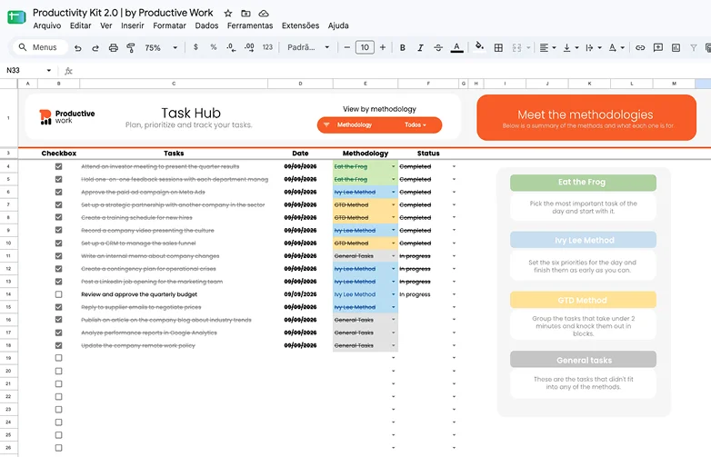The height and width of the screenshot is (457, 711).
Task: Open methodology dropdown for investor meeting task
Action: coord(393,166)
